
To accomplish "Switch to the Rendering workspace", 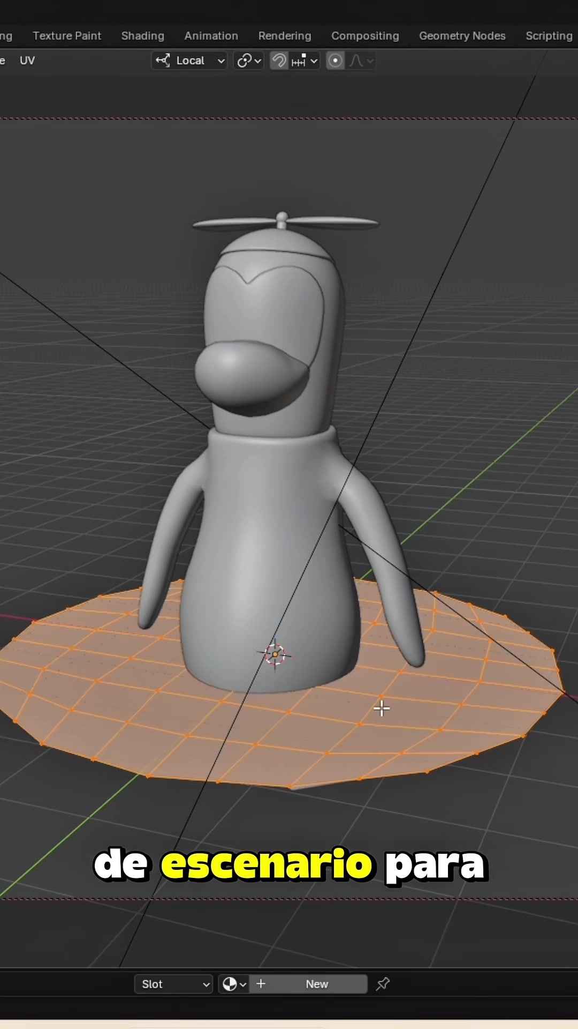I will 285,36.
